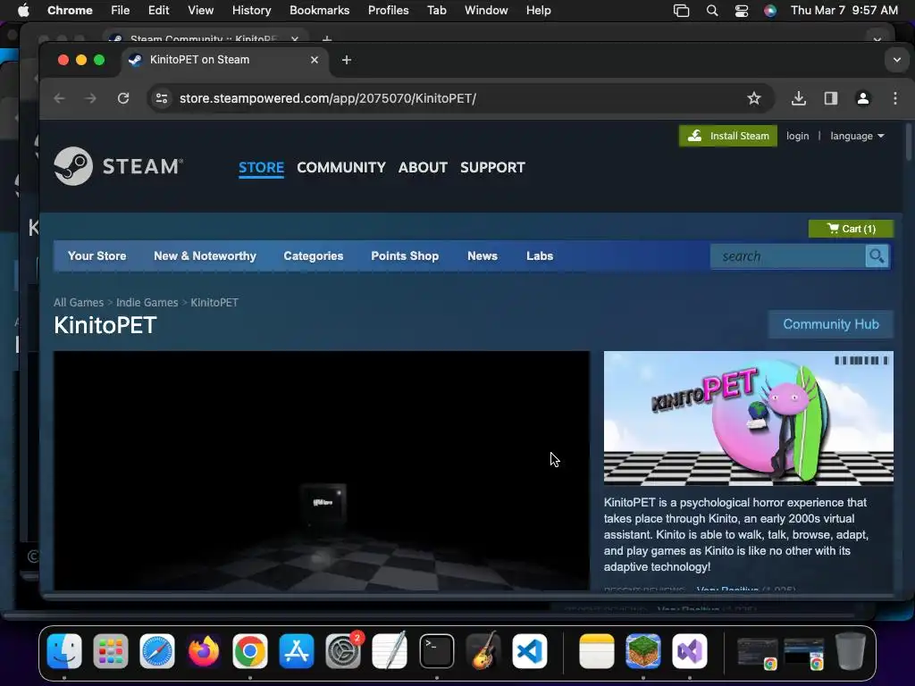Go to STORE section
915x686 pixels.
tap(261, 167)
